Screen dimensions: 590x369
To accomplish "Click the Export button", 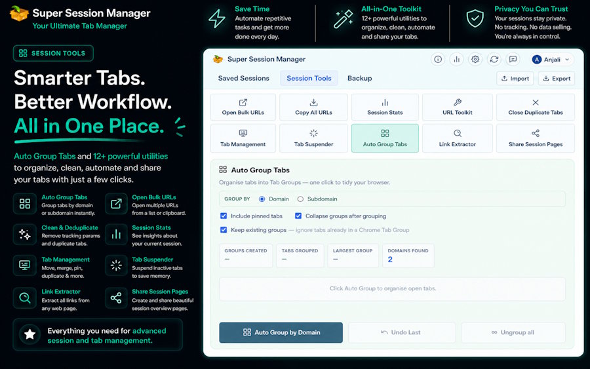I will point(557,78).
